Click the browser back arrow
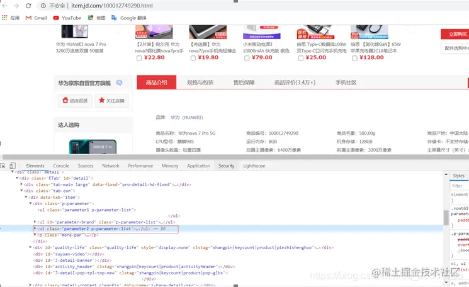 pos(5,6)
